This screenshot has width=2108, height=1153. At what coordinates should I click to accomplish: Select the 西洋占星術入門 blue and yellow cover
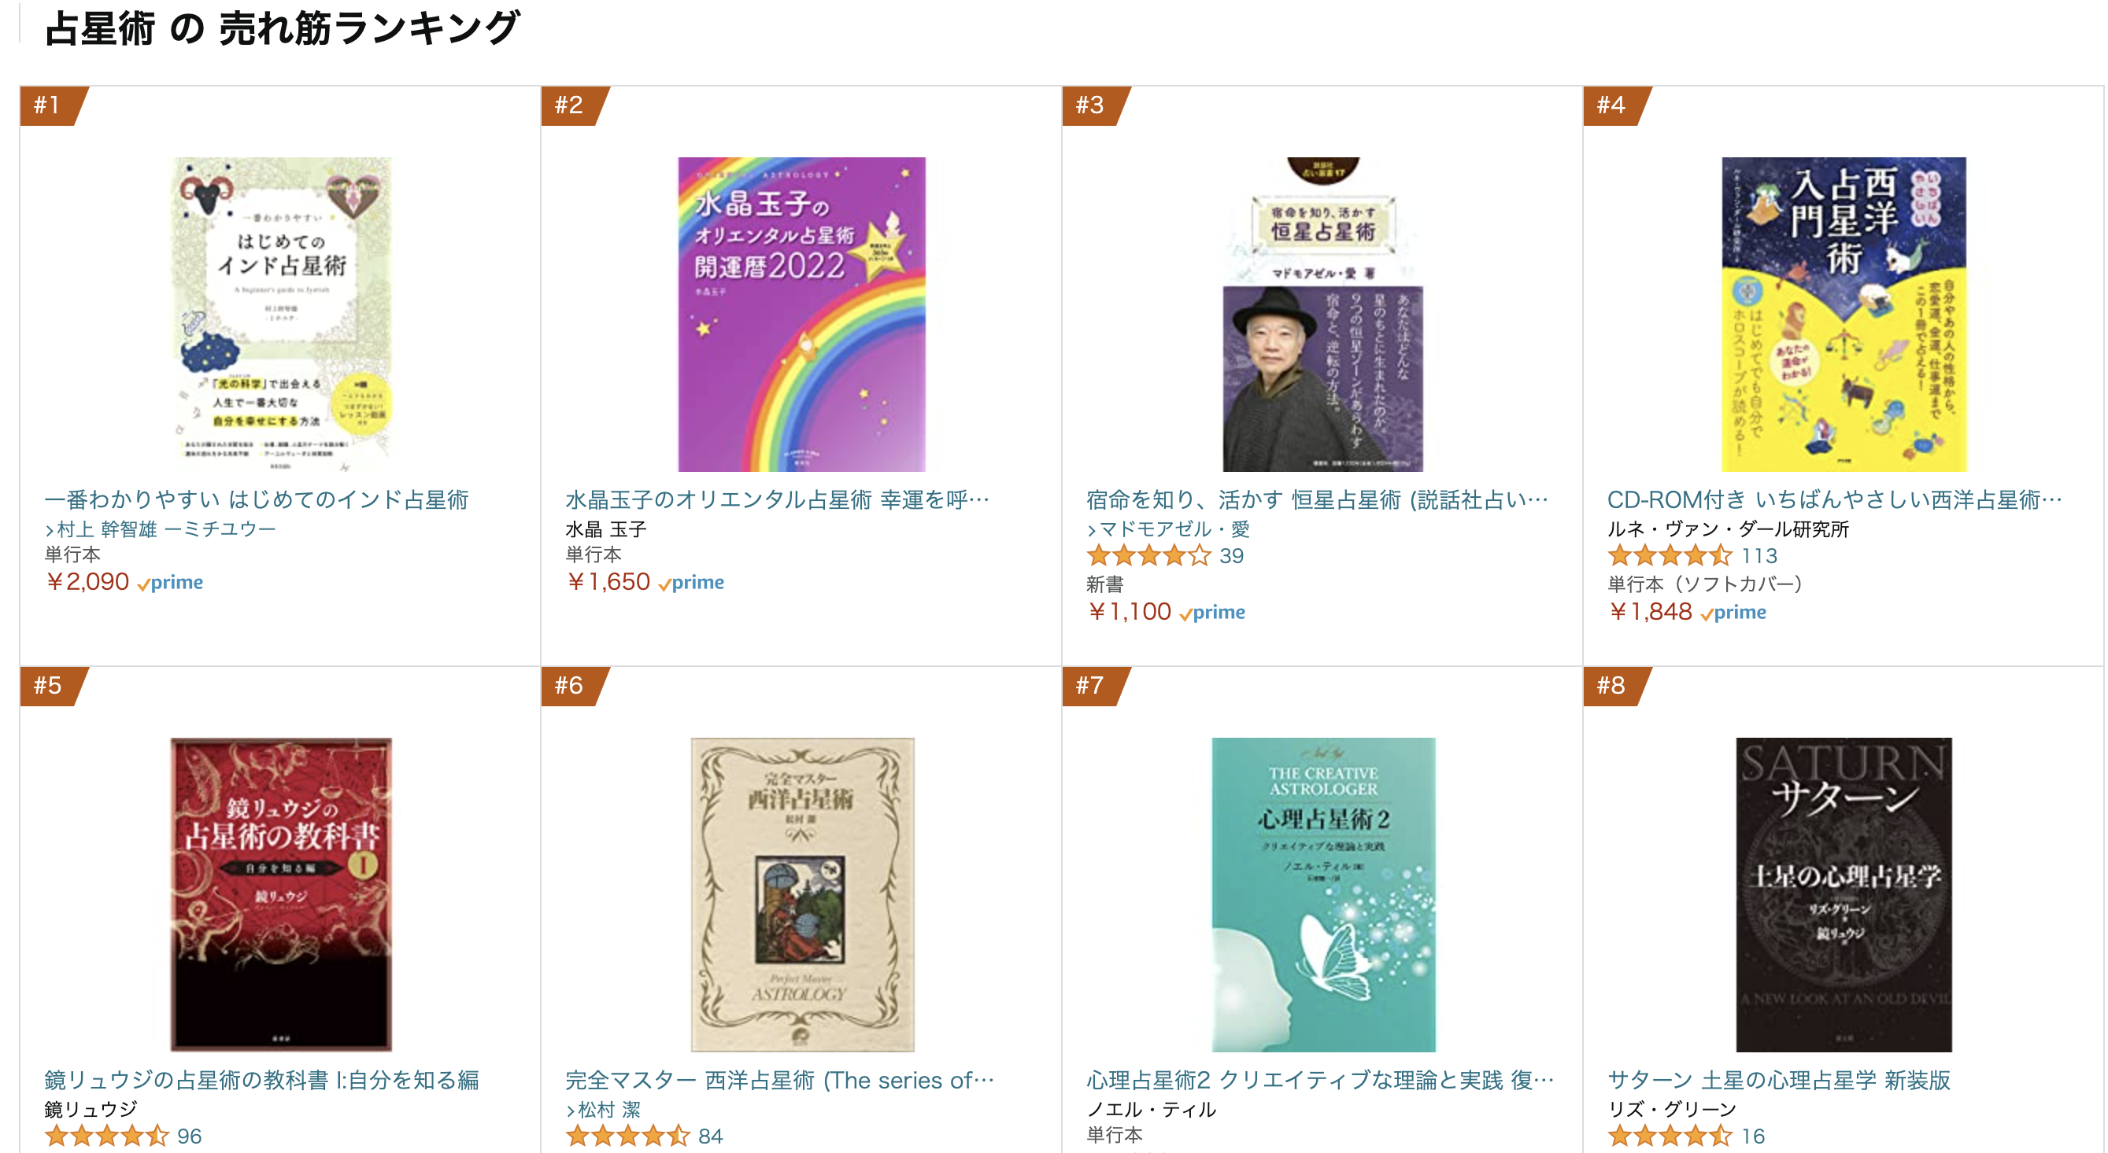1843,314
